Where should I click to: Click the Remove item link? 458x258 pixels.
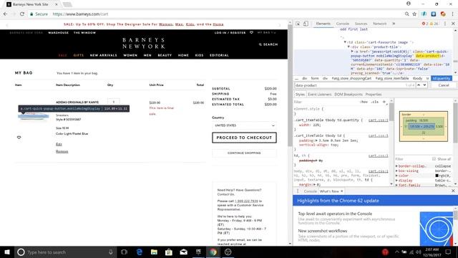pos(62,151)
